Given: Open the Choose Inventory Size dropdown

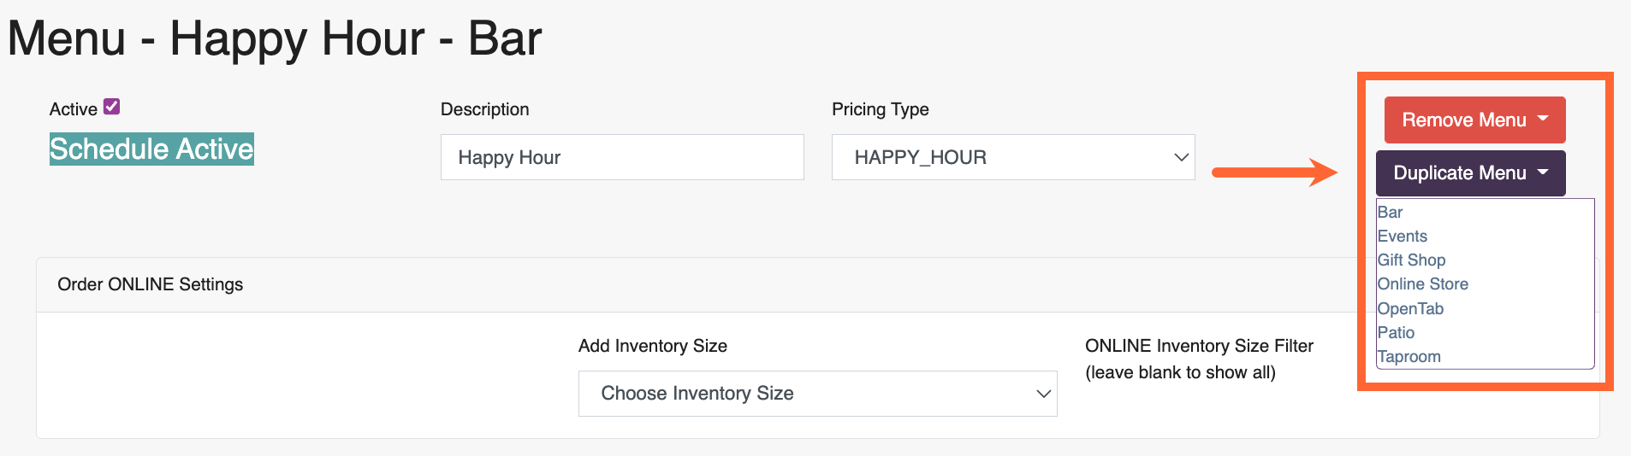Looking at the screenshot, I should (x=817, y=394).
